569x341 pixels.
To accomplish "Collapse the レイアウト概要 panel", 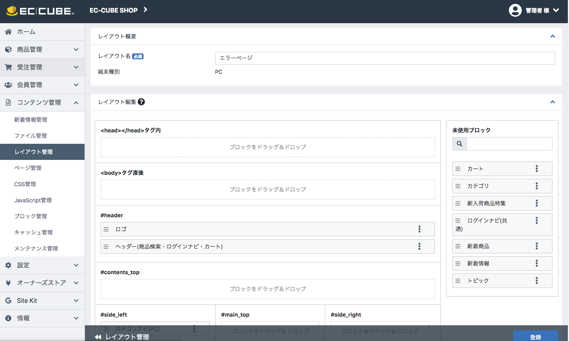I will point(552,36).
